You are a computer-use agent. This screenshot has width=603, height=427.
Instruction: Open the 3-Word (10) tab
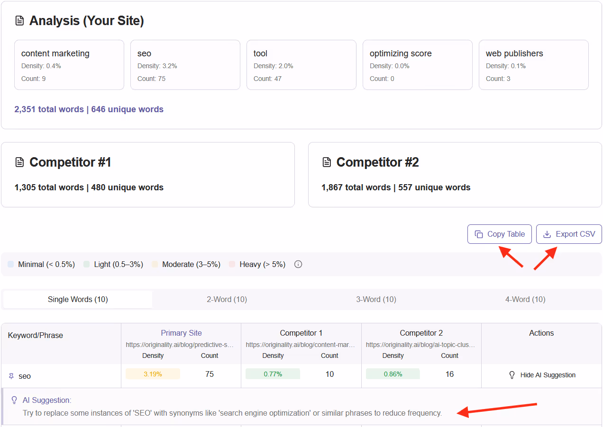pyautogui.click(x=376, y=299)
